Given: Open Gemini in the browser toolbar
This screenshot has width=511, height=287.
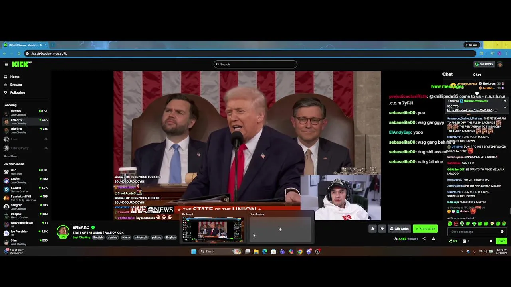Looking at the screenshot, I should click(471, 45).
